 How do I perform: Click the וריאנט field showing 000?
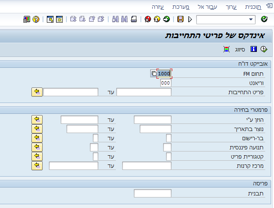(x=166, y=83)
